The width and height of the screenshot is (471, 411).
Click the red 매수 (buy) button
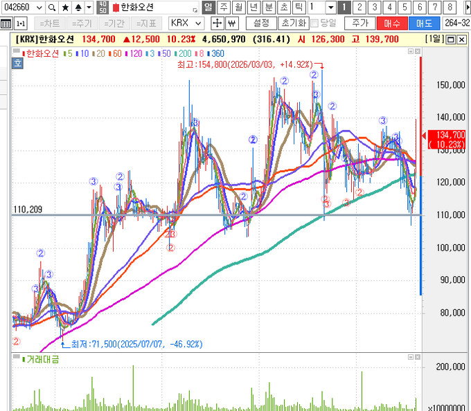pos(392,24)
